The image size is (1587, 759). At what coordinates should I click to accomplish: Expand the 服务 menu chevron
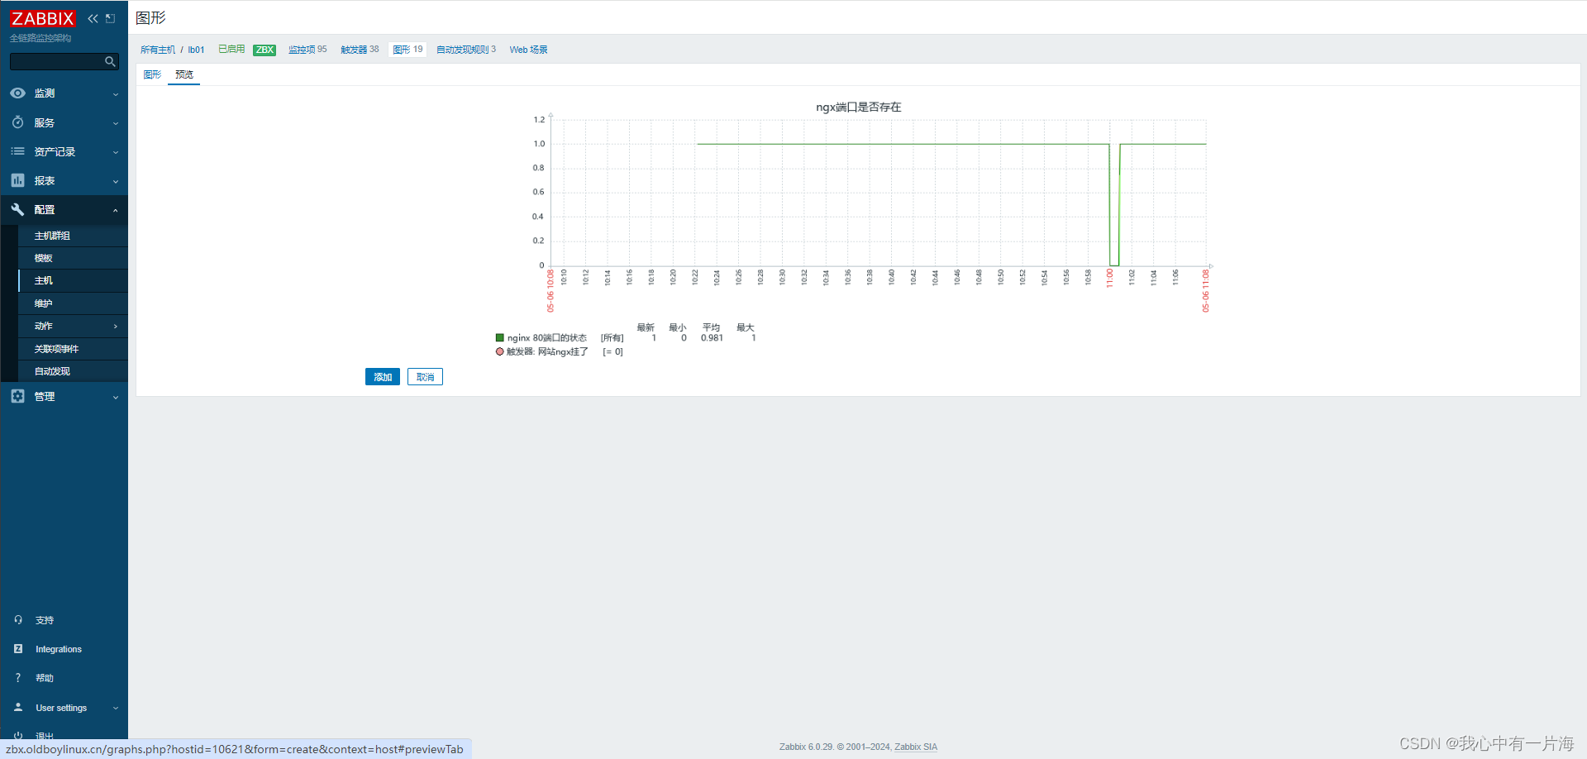tap(116, 123)
